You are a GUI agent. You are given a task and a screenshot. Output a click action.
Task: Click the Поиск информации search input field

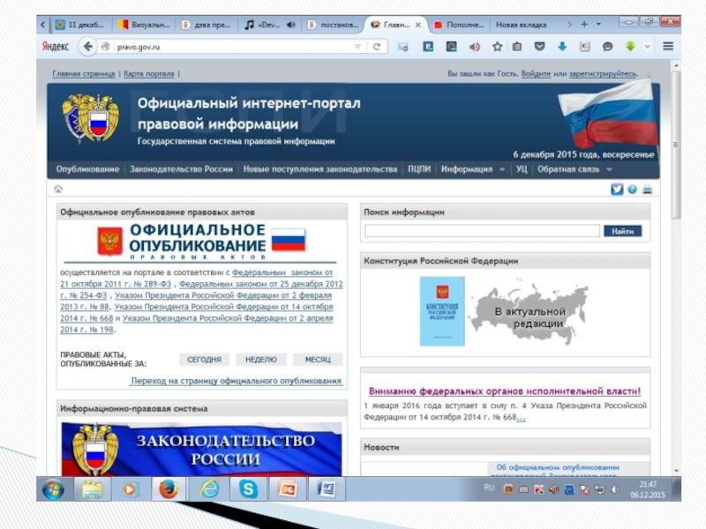click(482, 231)
